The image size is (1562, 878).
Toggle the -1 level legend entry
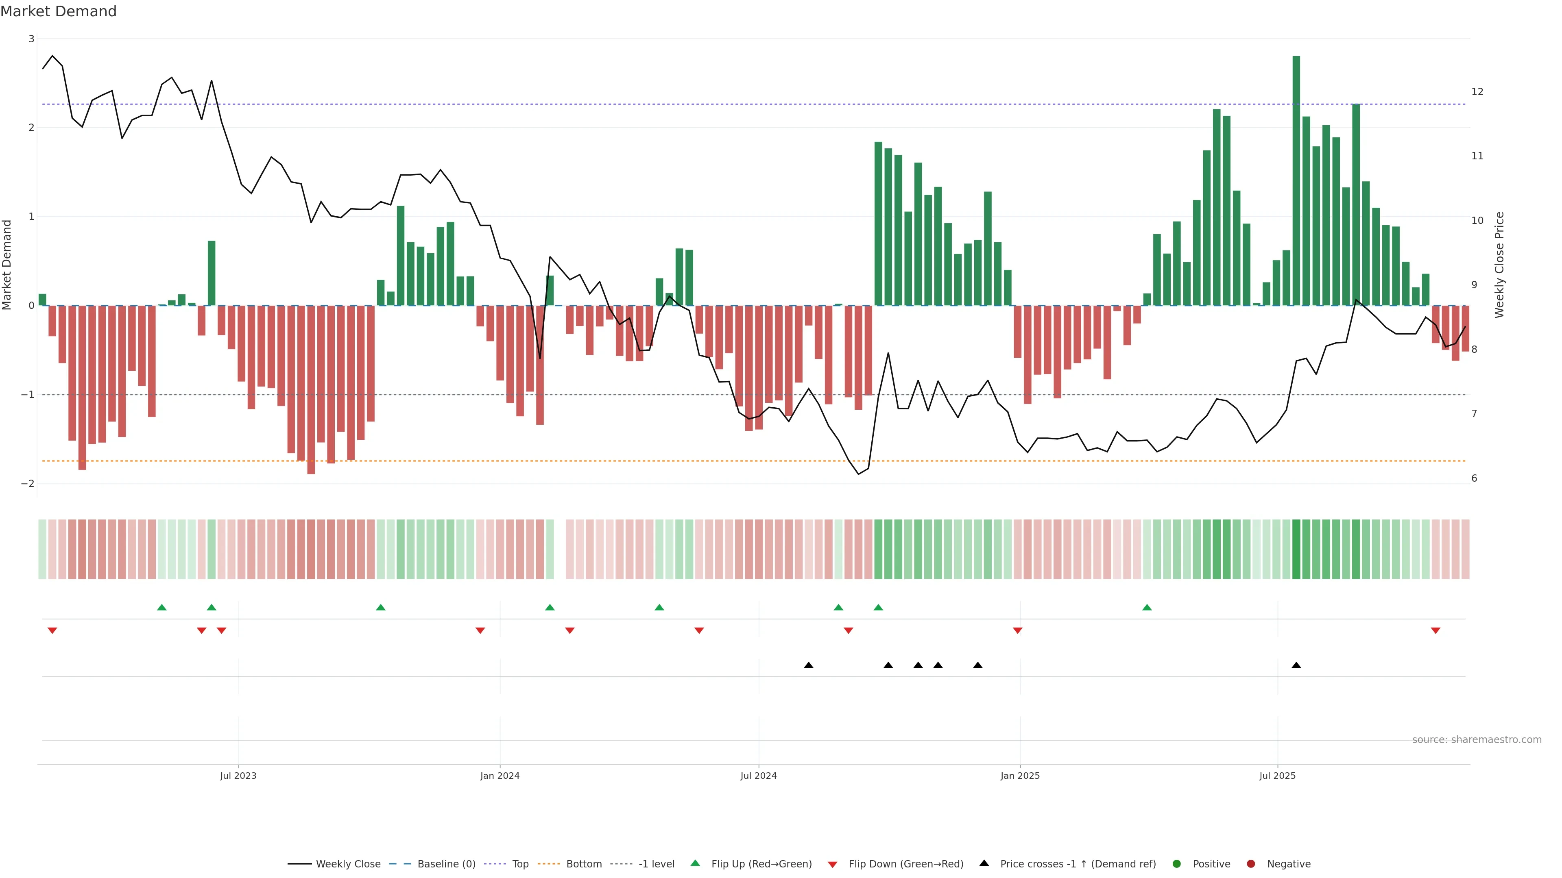(656, 863)
